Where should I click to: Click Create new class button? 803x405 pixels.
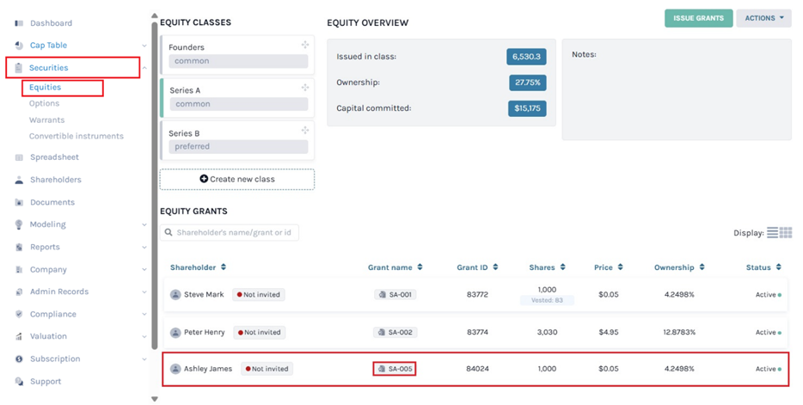236,179
